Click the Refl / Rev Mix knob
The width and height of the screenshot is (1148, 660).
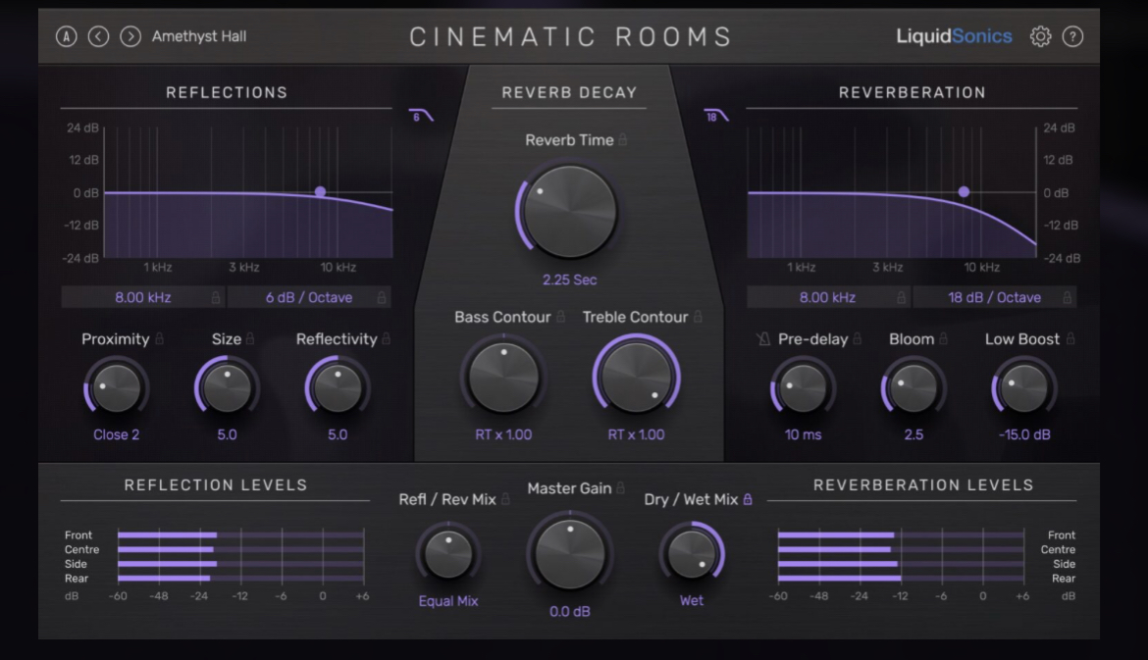(x=448, y=554)
